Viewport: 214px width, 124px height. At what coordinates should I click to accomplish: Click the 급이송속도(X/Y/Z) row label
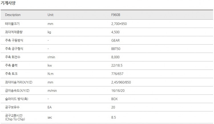[x=17, y=91]
